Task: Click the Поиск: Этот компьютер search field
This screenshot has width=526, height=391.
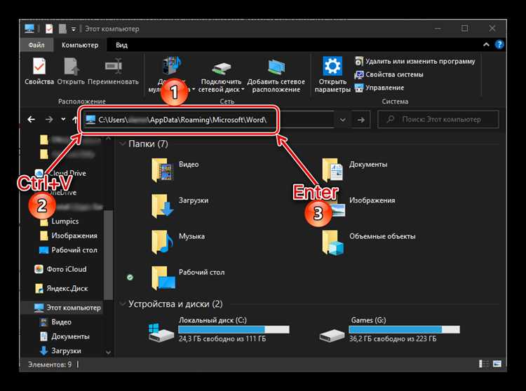Action: 438,119
